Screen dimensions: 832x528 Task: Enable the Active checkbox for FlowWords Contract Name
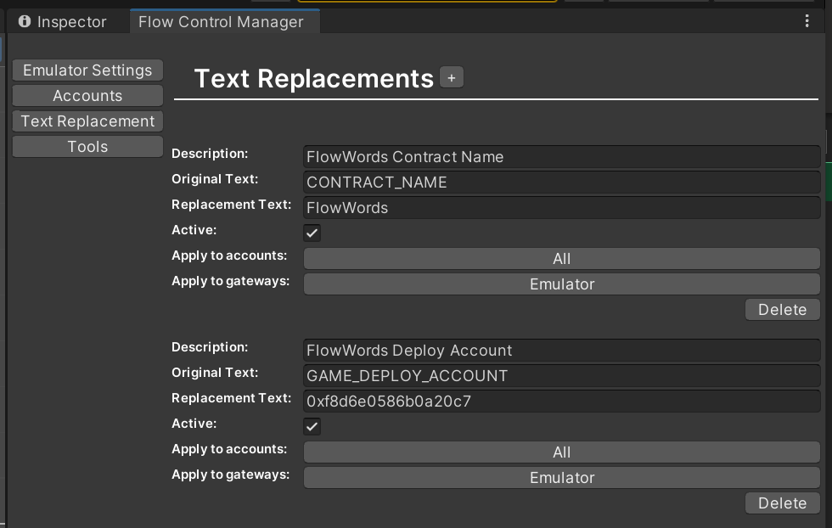[312, 233]
